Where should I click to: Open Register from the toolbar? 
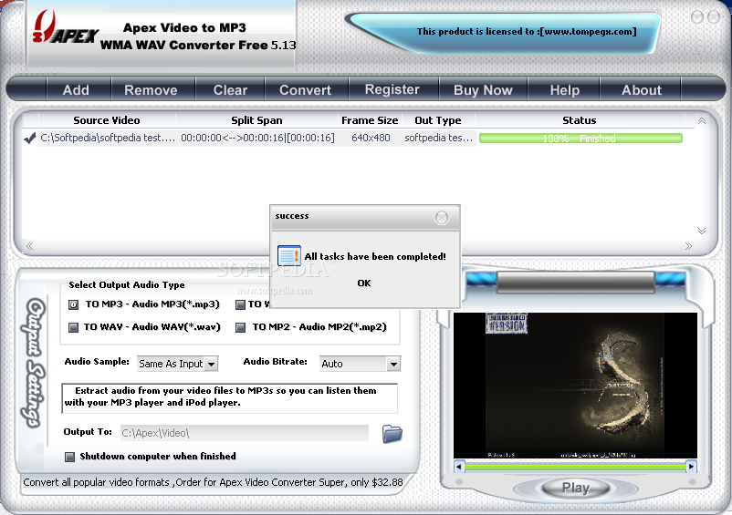point(392,89)
